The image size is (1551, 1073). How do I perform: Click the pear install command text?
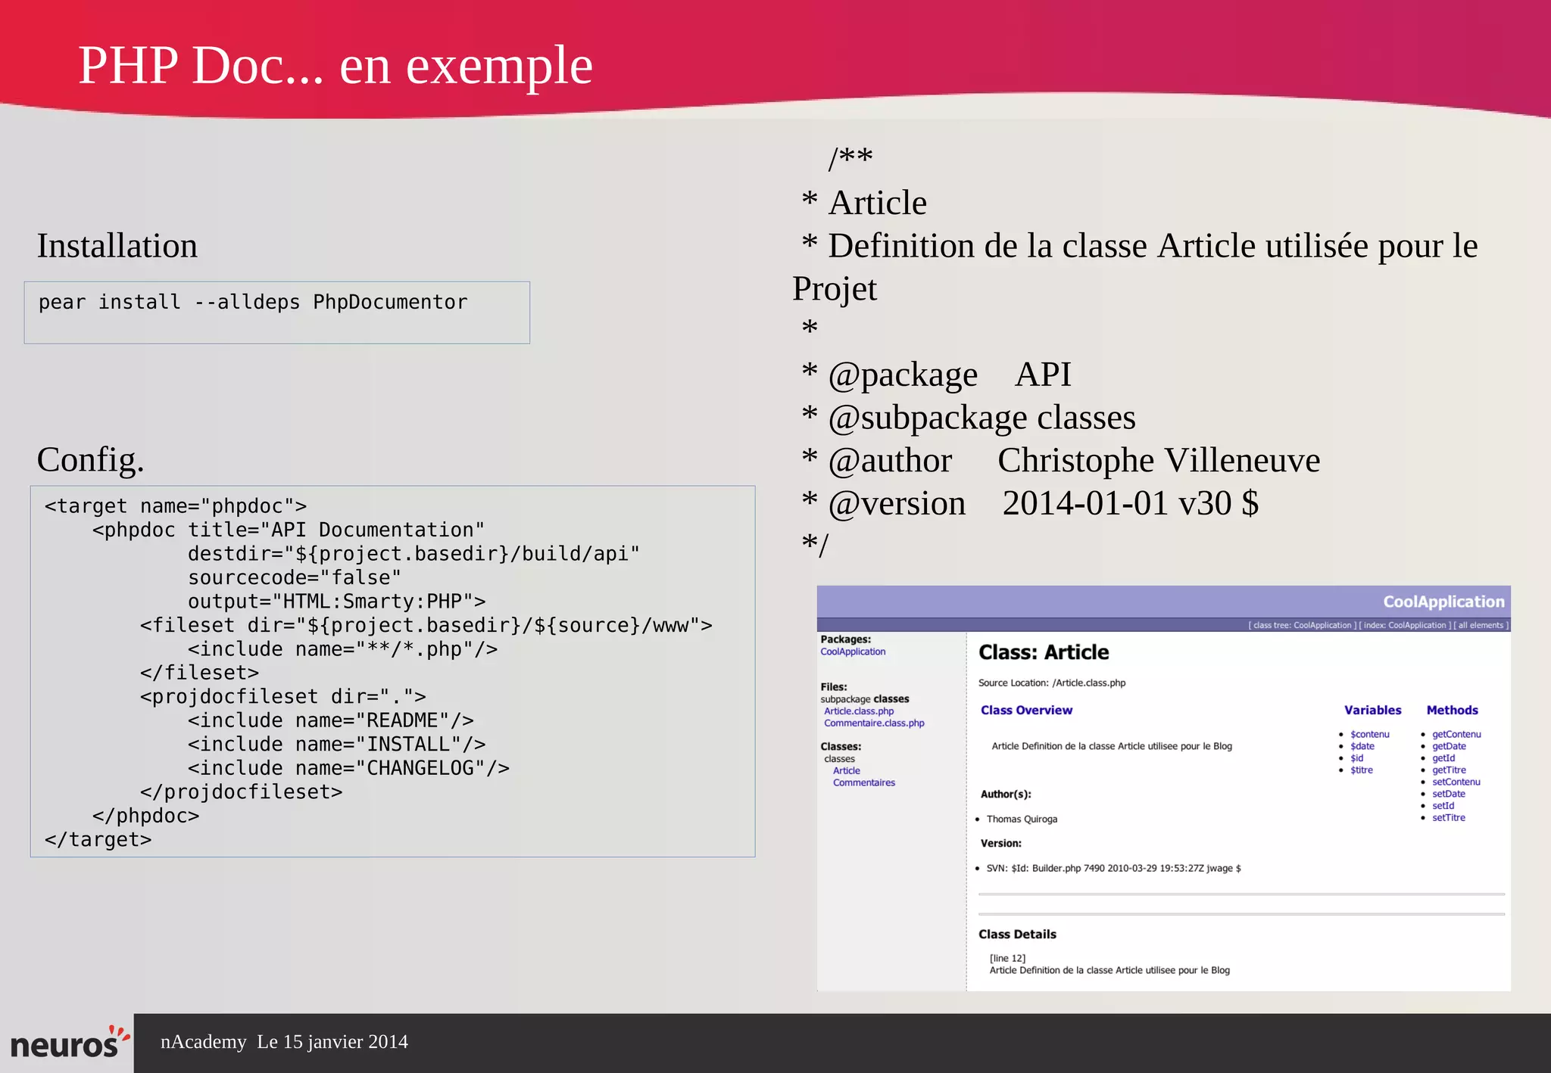click(x=253, y=302)
